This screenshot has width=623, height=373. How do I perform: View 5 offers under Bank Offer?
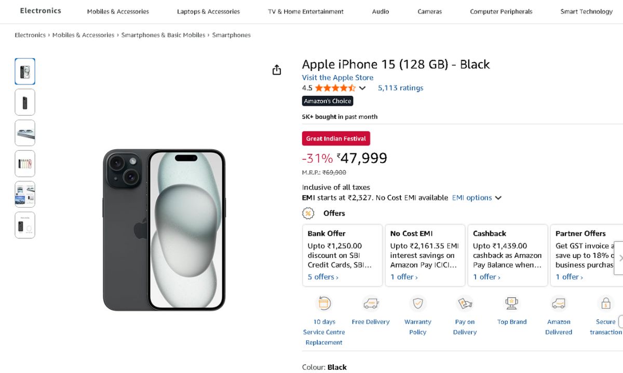pos(323,277)
